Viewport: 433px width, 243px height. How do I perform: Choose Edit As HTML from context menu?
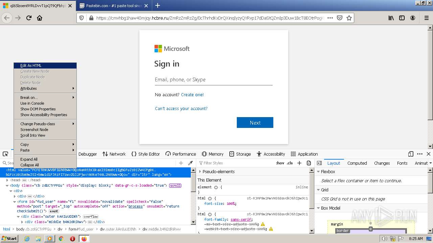[x=45, y=65]
